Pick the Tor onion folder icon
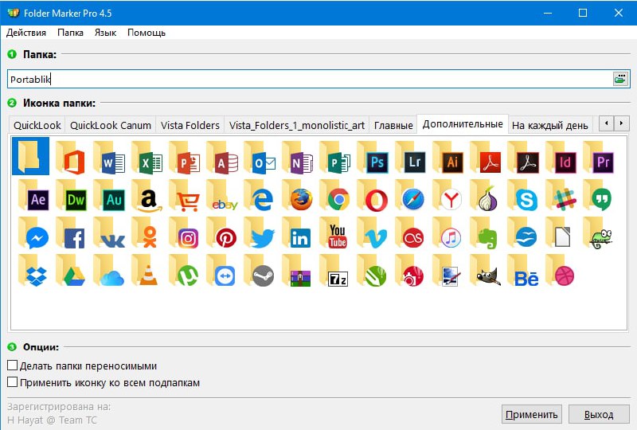 point(484,196)
